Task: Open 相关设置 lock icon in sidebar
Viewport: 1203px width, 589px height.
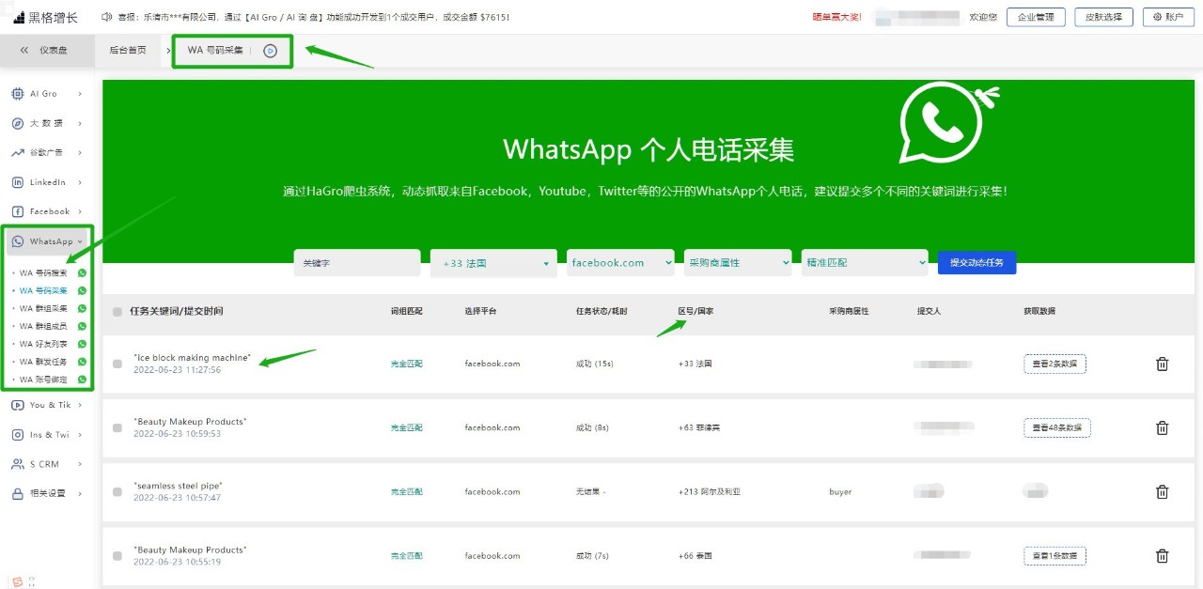Action: (18, 493)
